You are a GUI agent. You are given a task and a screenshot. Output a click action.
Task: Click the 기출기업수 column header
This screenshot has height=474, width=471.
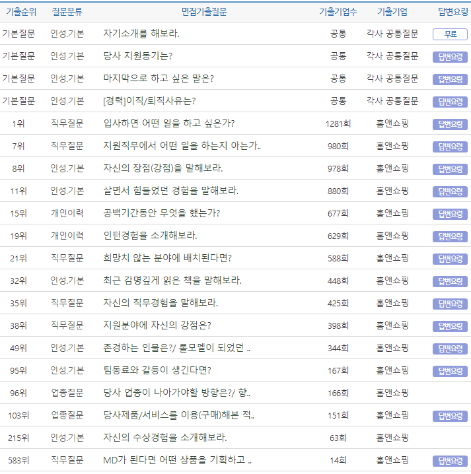[338, 11]
